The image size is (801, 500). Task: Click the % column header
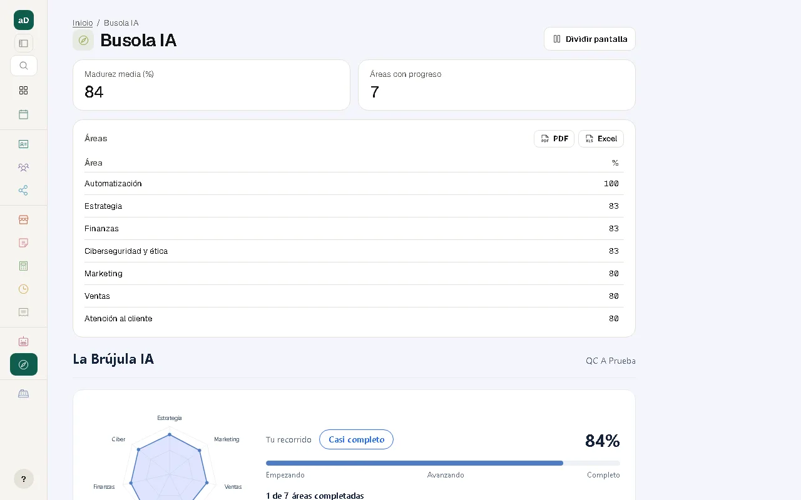tap(615, 162)
